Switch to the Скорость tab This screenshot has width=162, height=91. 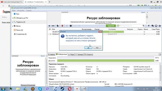point(89,55)
